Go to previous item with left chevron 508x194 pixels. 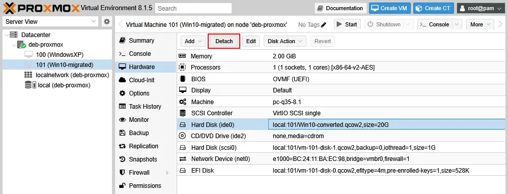click(120, 24)
